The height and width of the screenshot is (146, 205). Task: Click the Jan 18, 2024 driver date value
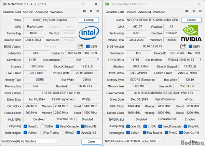37,99
